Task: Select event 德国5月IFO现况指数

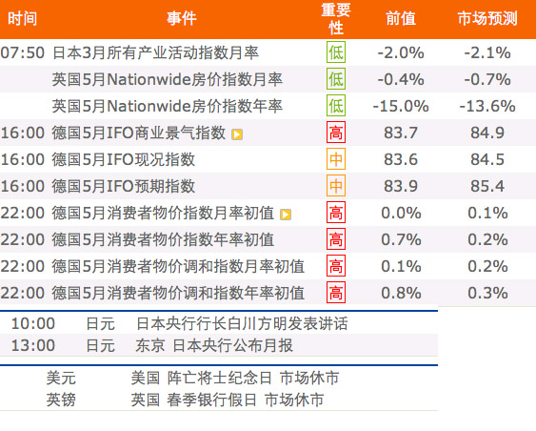Action: coord(124,159)
